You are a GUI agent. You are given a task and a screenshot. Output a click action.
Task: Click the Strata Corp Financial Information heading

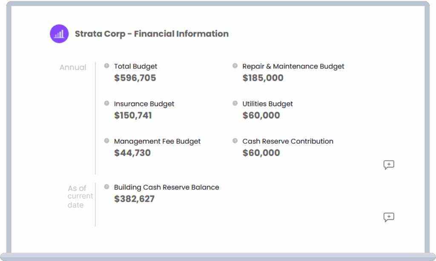click(152, 34)
